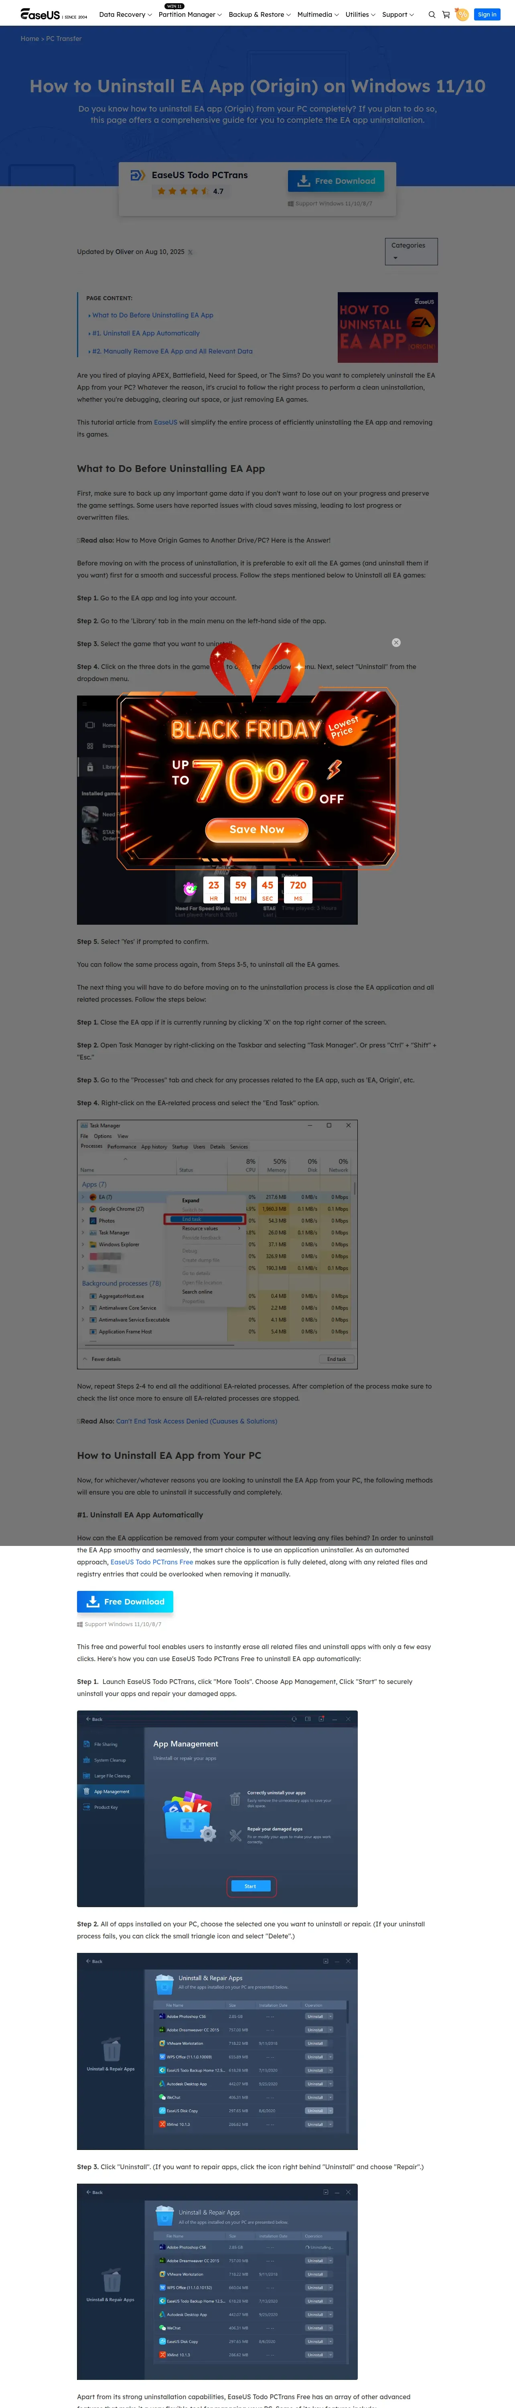Open the search icon in header
The height and width of the screenshot is (2408, 515).
[432, 15]
